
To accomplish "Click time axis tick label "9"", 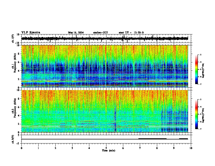I will tap(174, 148).
